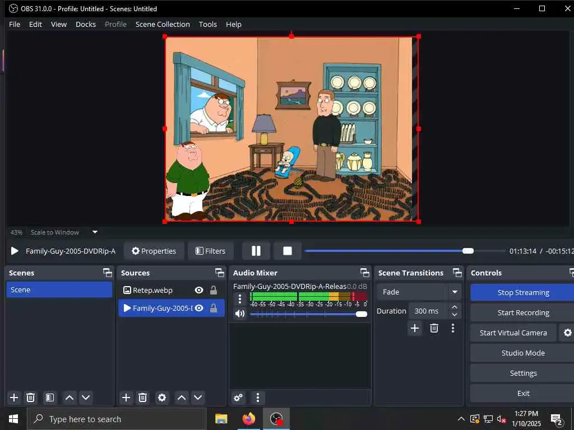Decrease transition duration with down arrow
The width and height of the screenshot is (574, 430).
454,315
